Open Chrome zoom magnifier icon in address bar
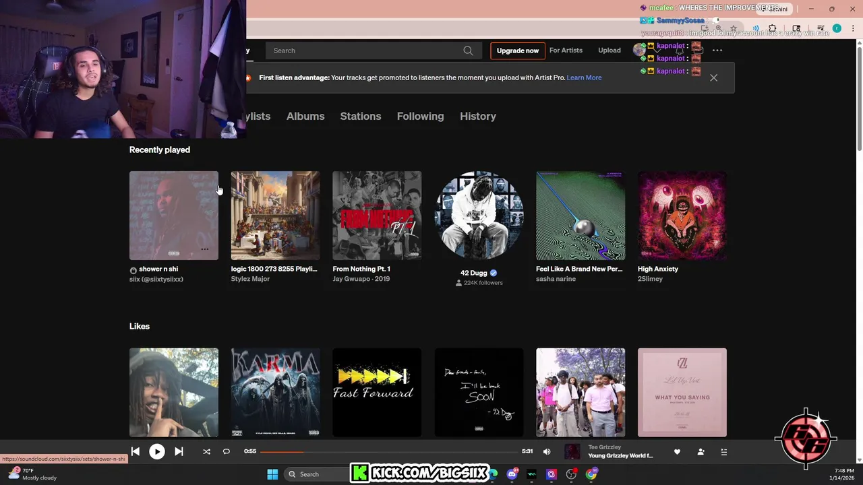 click(718, 28)
